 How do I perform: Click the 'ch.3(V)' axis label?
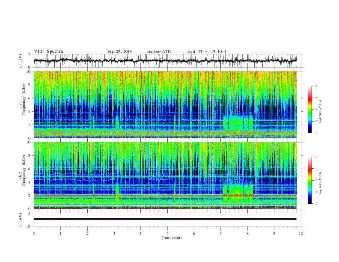pos(21,220)
